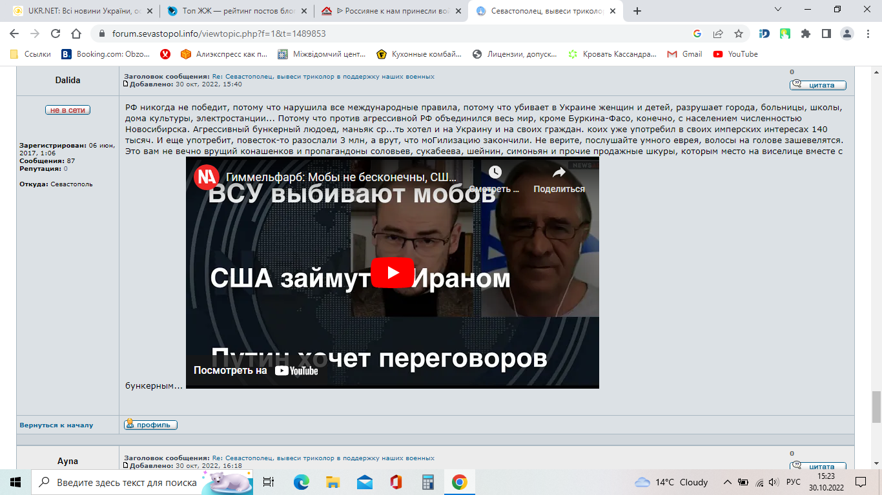
Task: Show hidden system tray icons
Action: [x=728, y=482]
